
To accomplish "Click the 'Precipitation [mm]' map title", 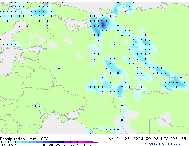I will [x=19, y=139].
